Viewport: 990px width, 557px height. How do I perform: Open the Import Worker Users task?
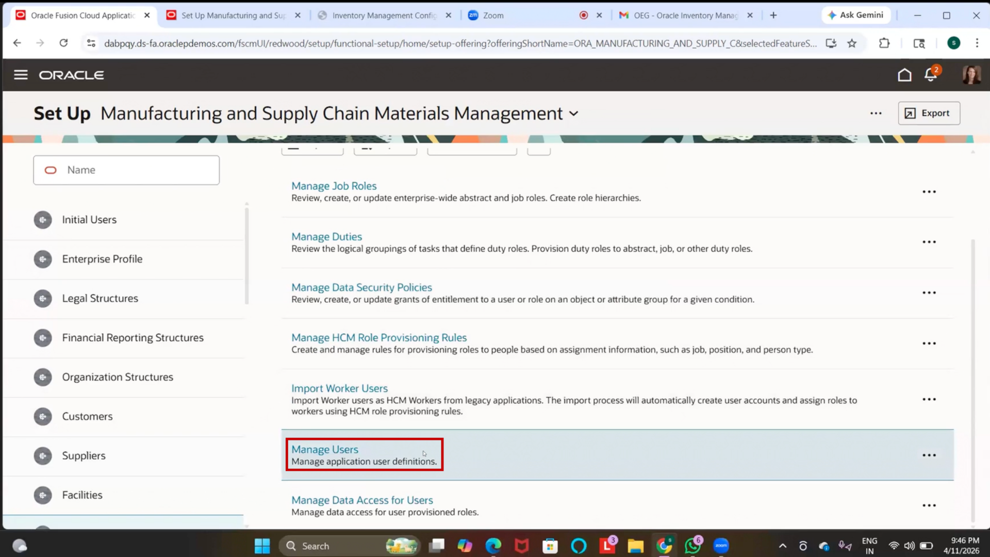click(x=339, y=388)
